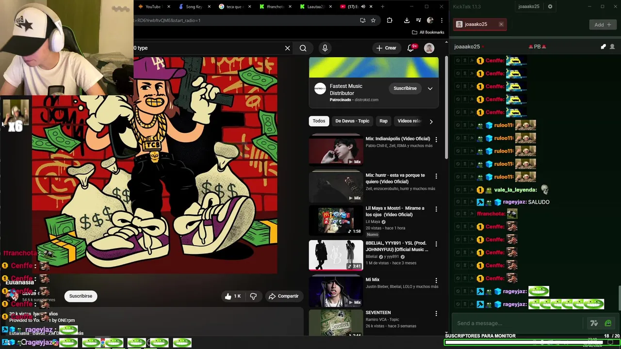Click ffranchota username in KickTalk chat
This screenshot has height=349, width=621.
coord(491,214)
